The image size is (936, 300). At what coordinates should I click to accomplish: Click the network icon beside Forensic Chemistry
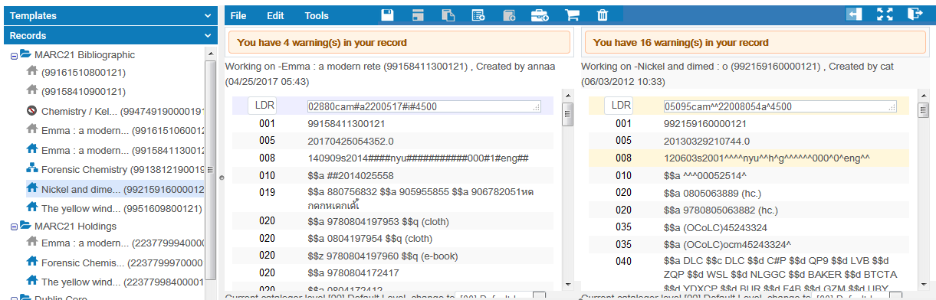point(31,168)
